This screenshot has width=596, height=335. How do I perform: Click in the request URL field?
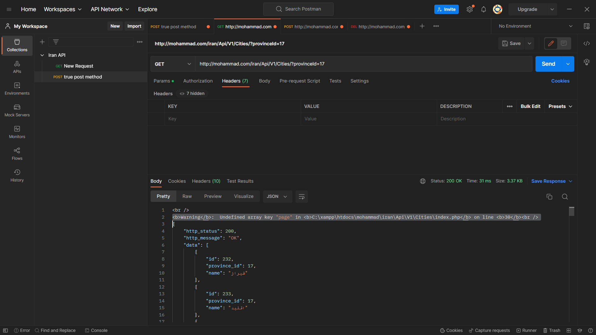pyautogui.click(x=363, y=64)
